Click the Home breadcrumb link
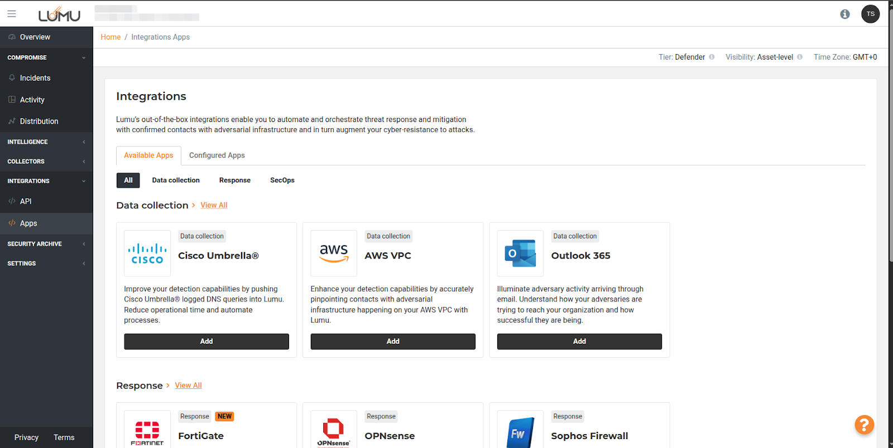The height and width of the screenshot is (448, 893). pos(111,37)
